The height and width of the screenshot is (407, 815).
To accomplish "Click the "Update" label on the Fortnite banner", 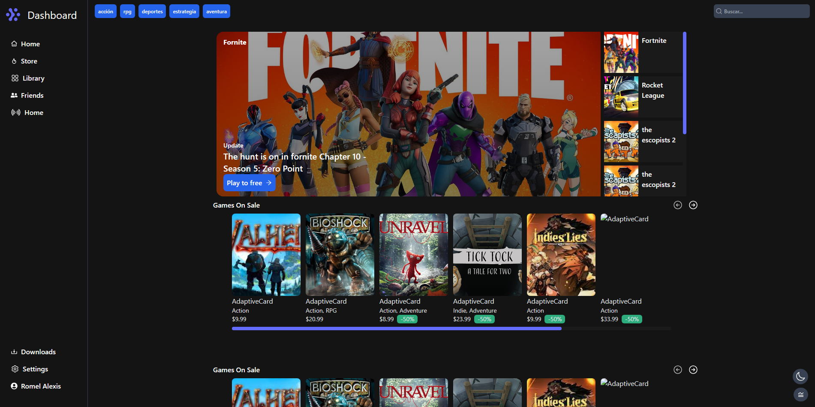I will coord(233,145).
